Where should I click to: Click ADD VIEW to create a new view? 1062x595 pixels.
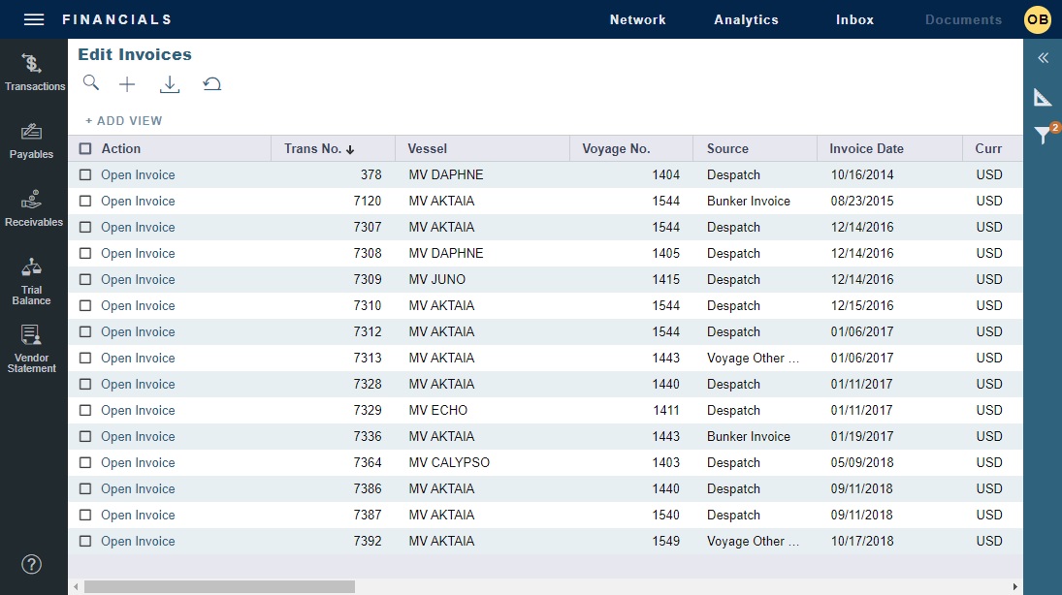[x=123, y=120]
